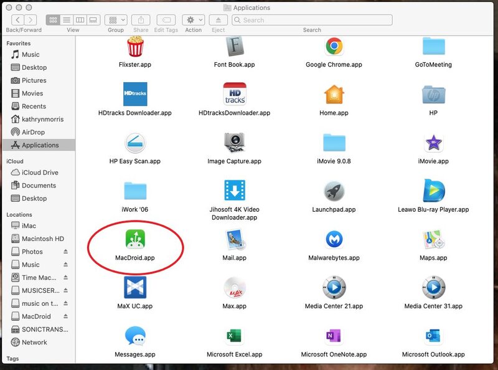The height and width of the screenshot is (370, 498).
Task: Open the iWork '06 folder
Action: [135, 191]
